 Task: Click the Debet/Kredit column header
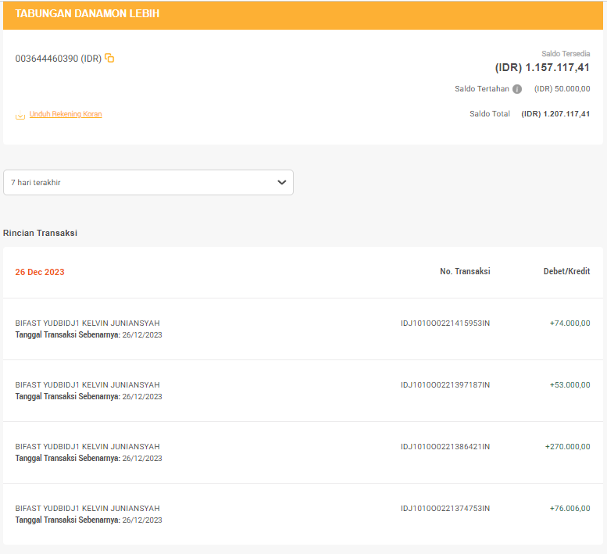(566, 271)
